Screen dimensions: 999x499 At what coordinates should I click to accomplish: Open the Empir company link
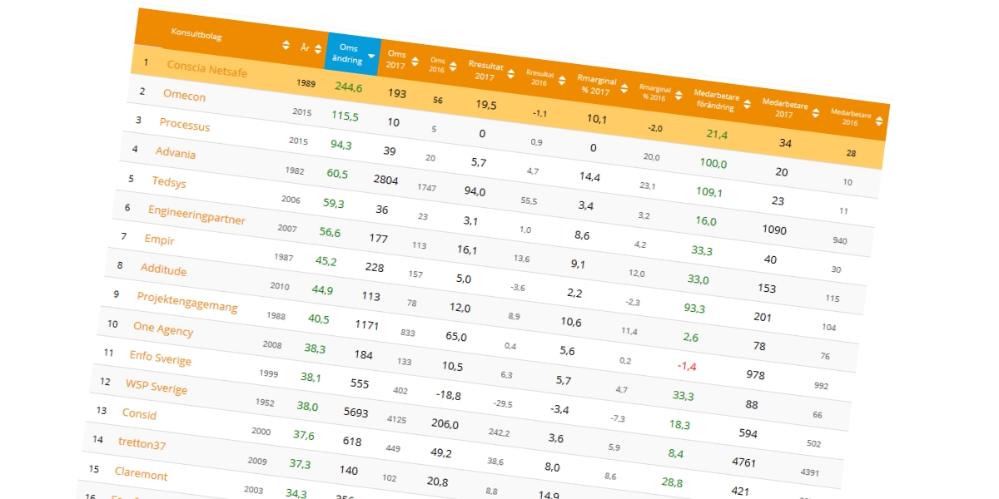pyautogui.click(x=160, y=240)
